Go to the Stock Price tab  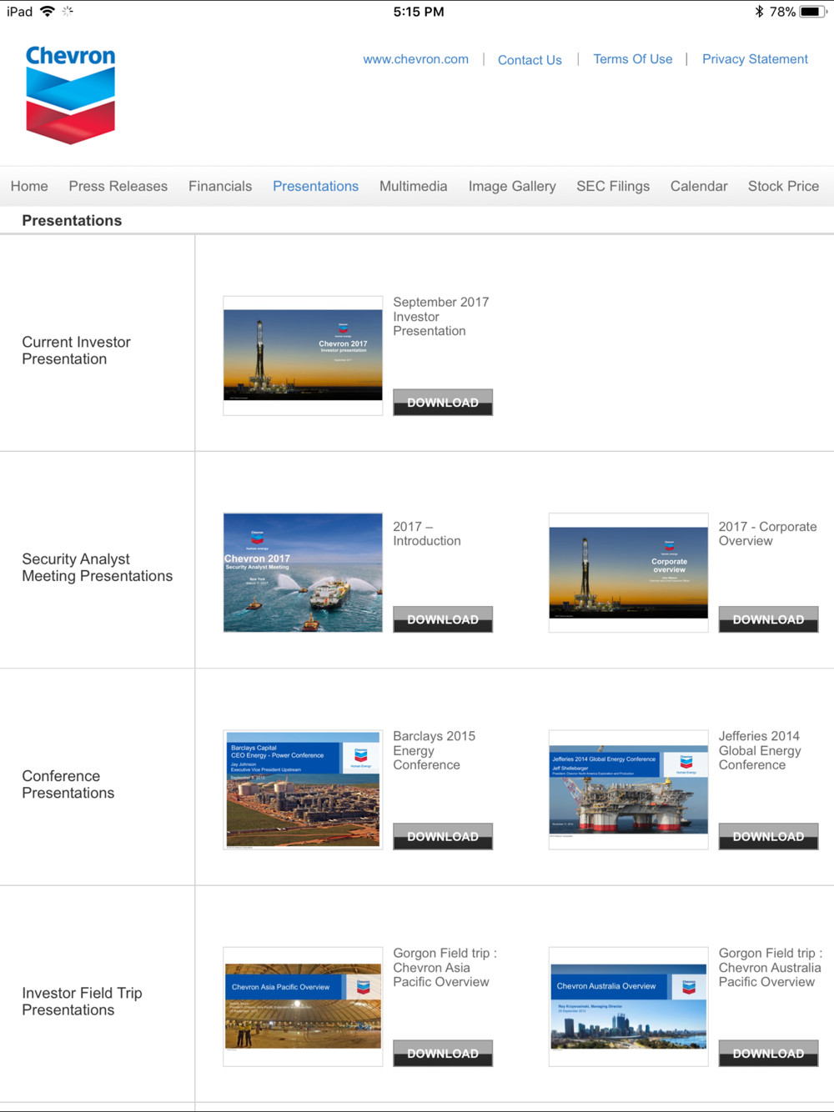point(783,186)
